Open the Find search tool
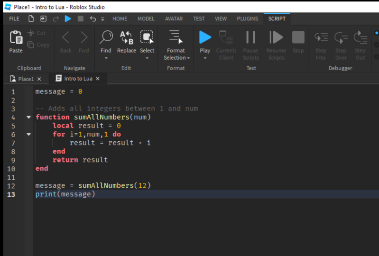Screen dimensions: 379x256 coord(106,38)
